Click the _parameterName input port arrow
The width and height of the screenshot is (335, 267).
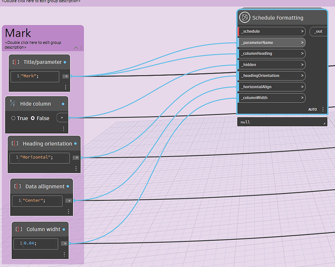click(302, 42)
